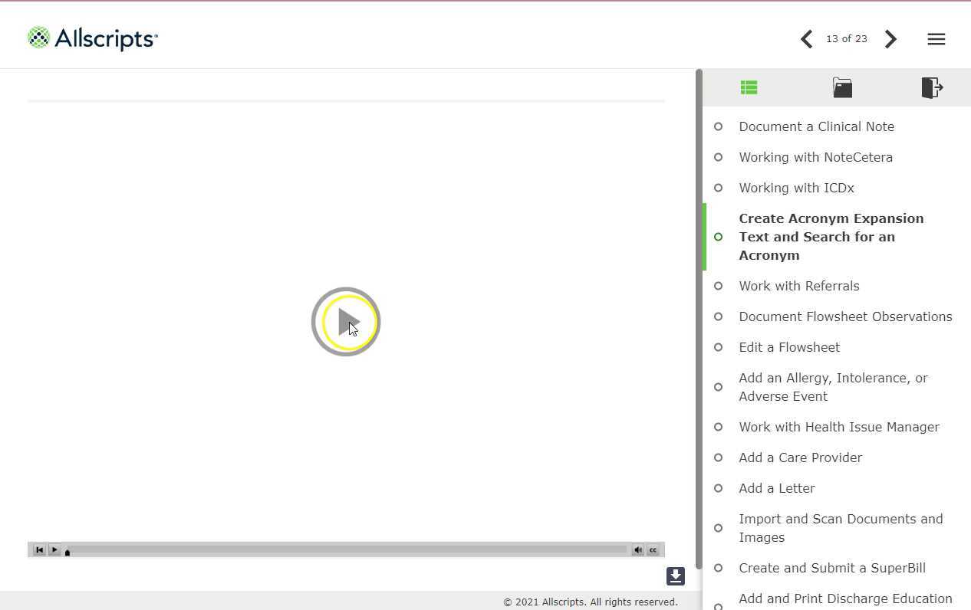Click the exit course icon
This screenshot has height=610, width=971.
click(x=932, y=87)
